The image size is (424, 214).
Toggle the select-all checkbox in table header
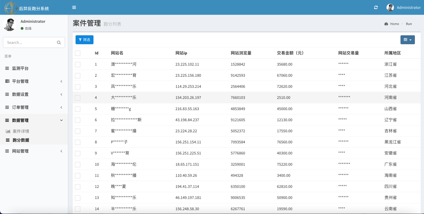78,53
